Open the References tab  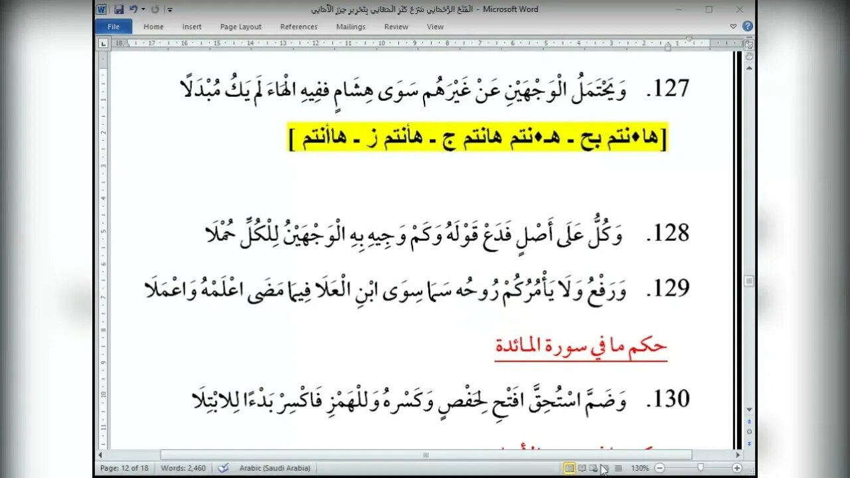pyautogui.click(x=299, y=27)
